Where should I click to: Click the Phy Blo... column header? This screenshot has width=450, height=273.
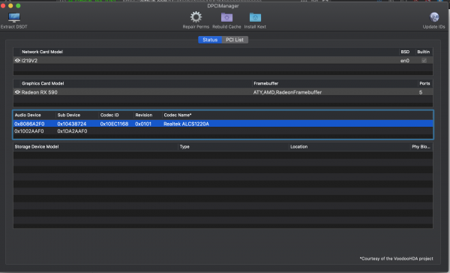[421, 146]
